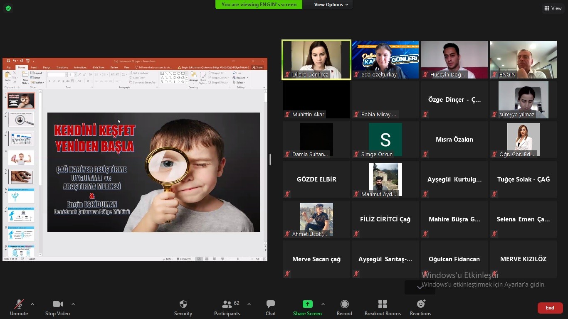568x319 pixels.
Task: Click the green encryption shield icon
Action: coord(8,8)
